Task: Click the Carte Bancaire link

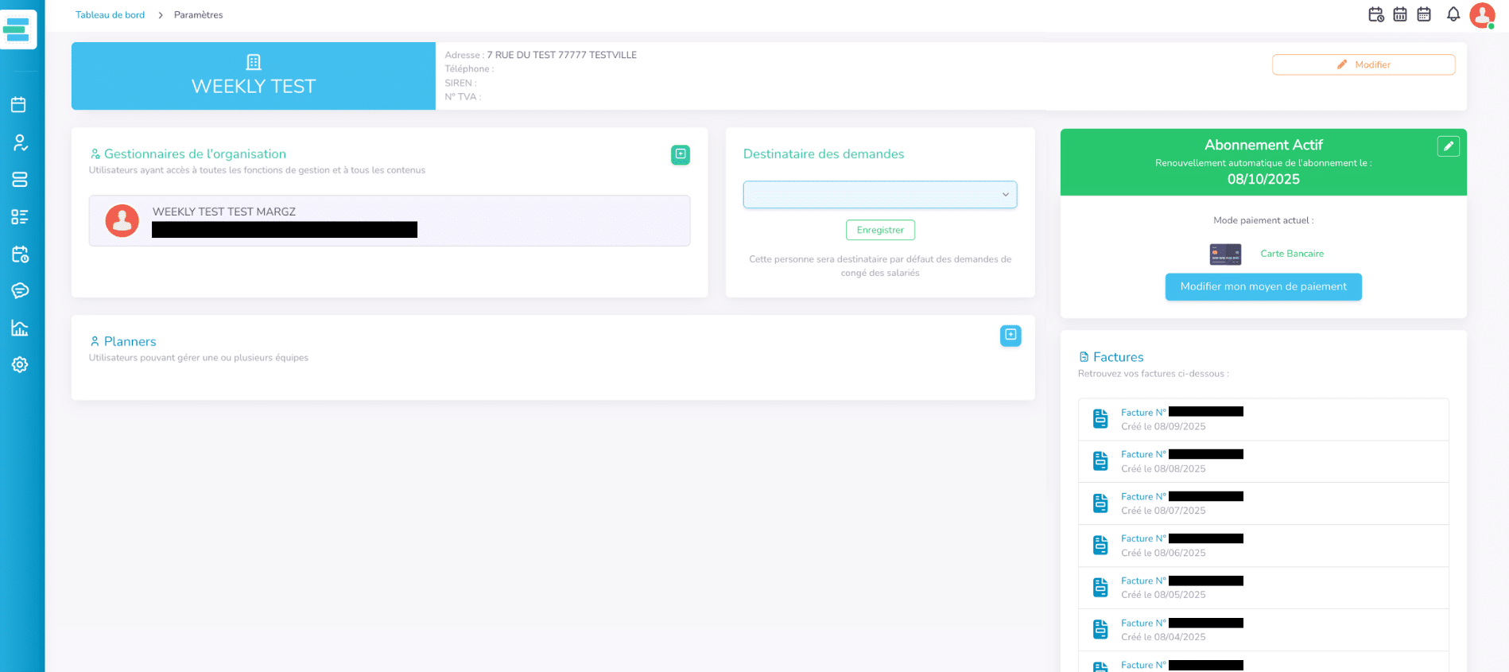Action: click(1292, 254)
